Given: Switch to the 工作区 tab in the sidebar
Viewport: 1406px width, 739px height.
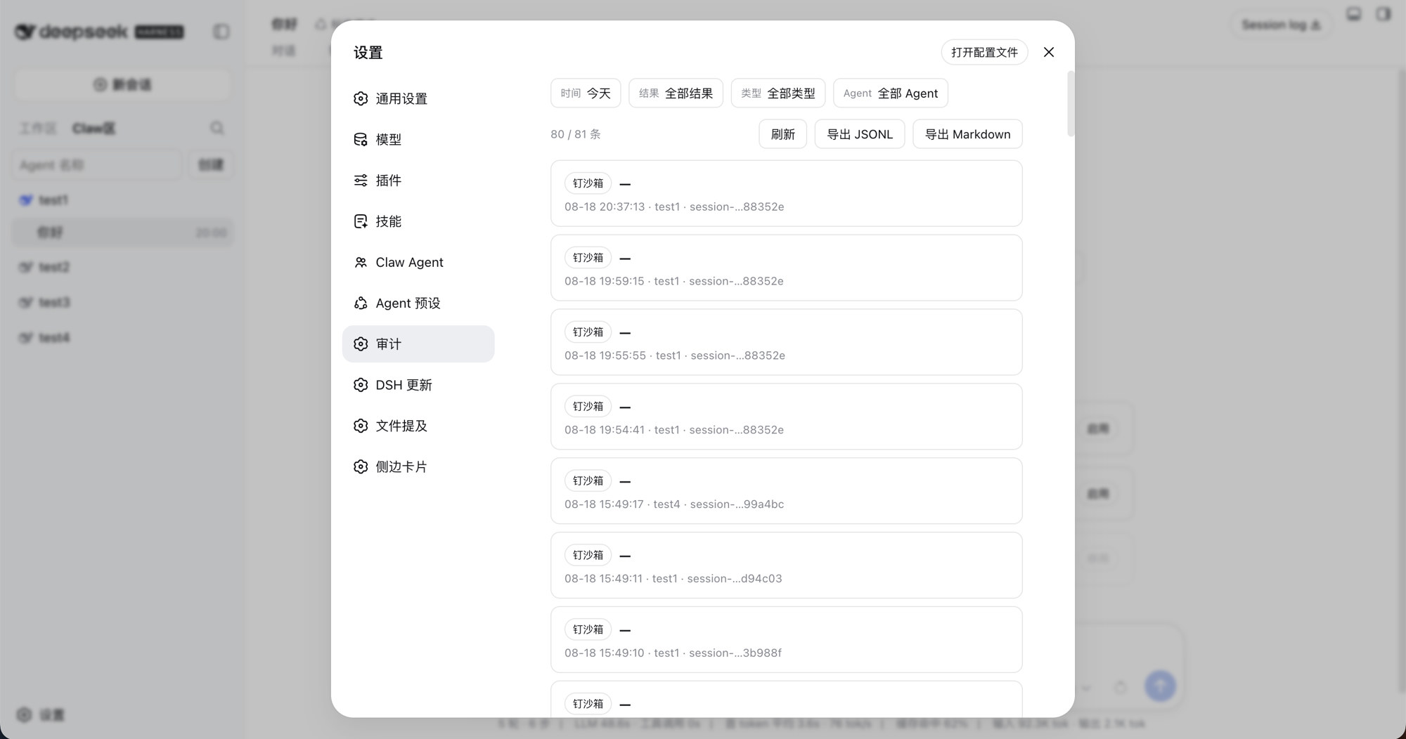Looking at the screenshot, I should [38, 129].
